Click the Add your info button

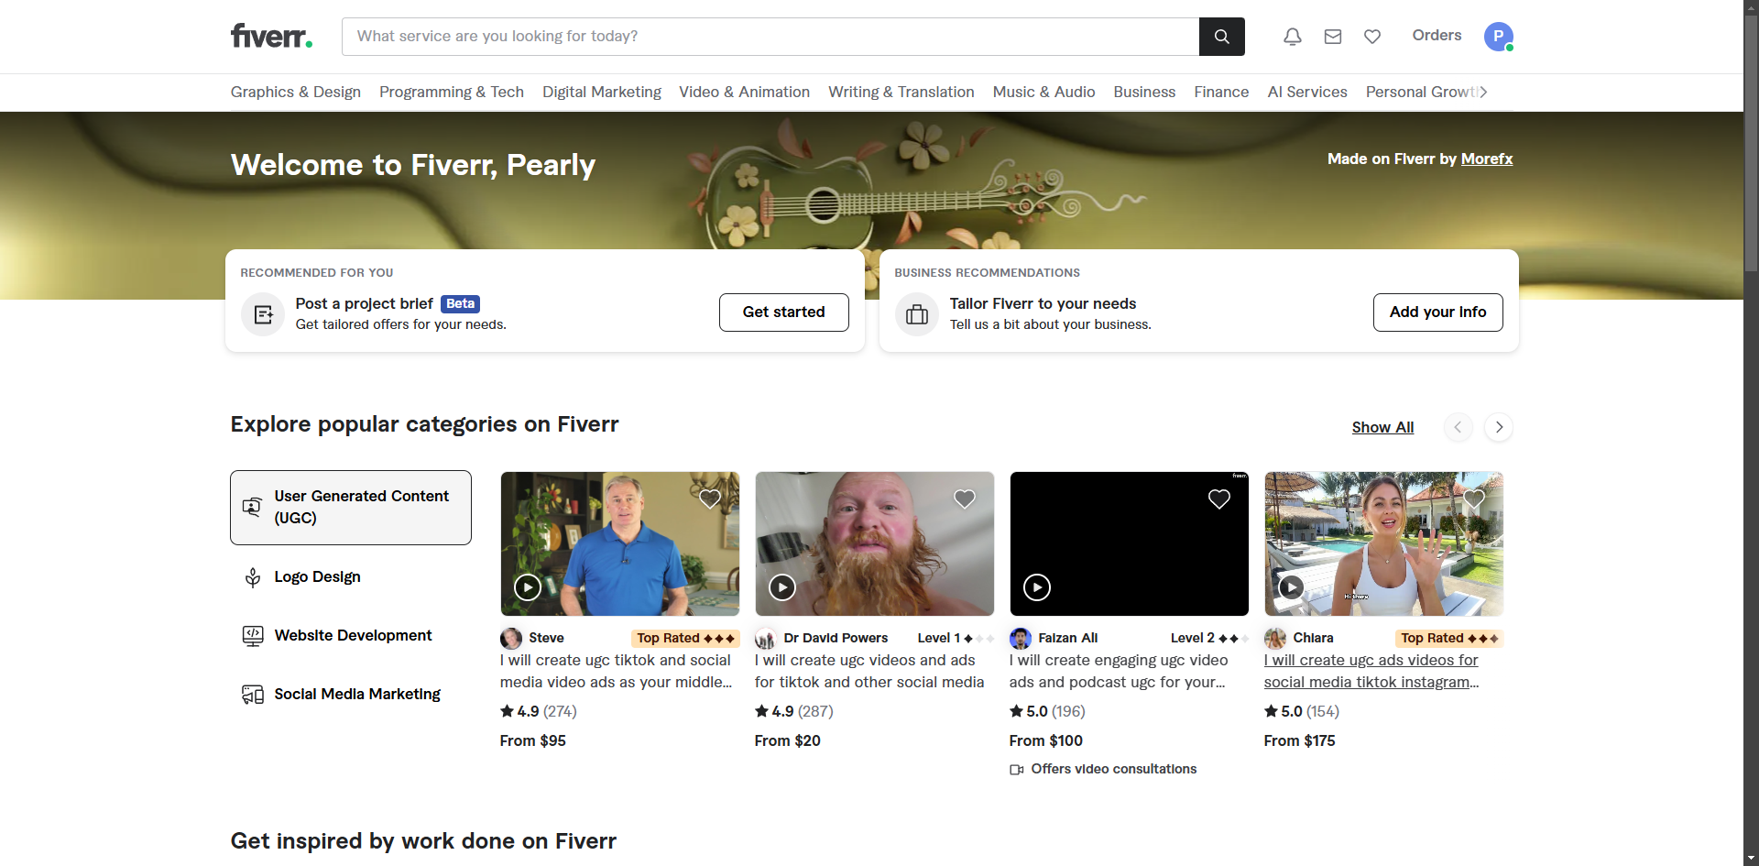click(1438, 312)
